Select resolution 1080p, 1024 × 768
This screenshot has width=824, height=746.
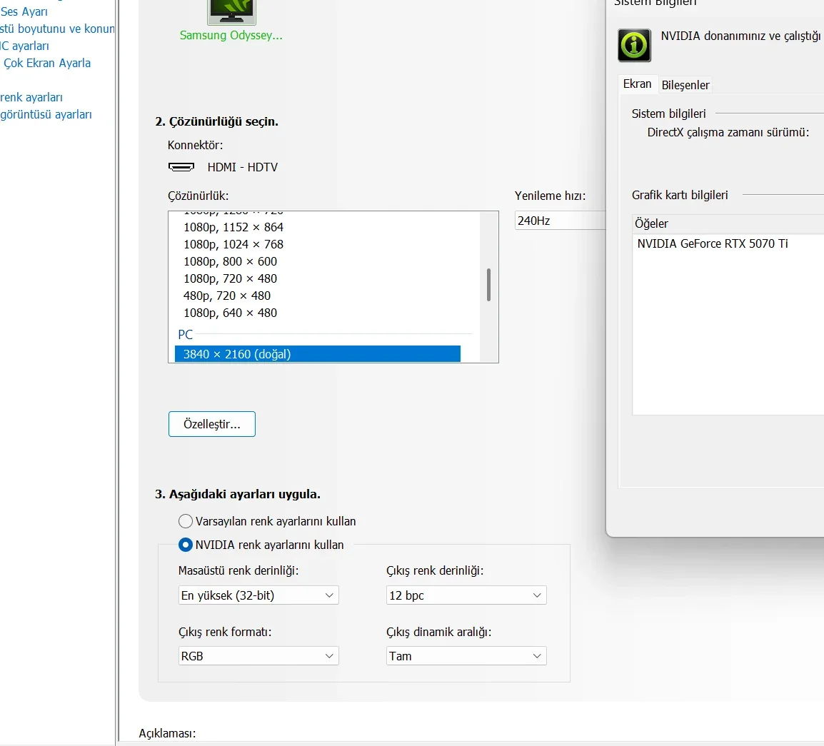233,244
